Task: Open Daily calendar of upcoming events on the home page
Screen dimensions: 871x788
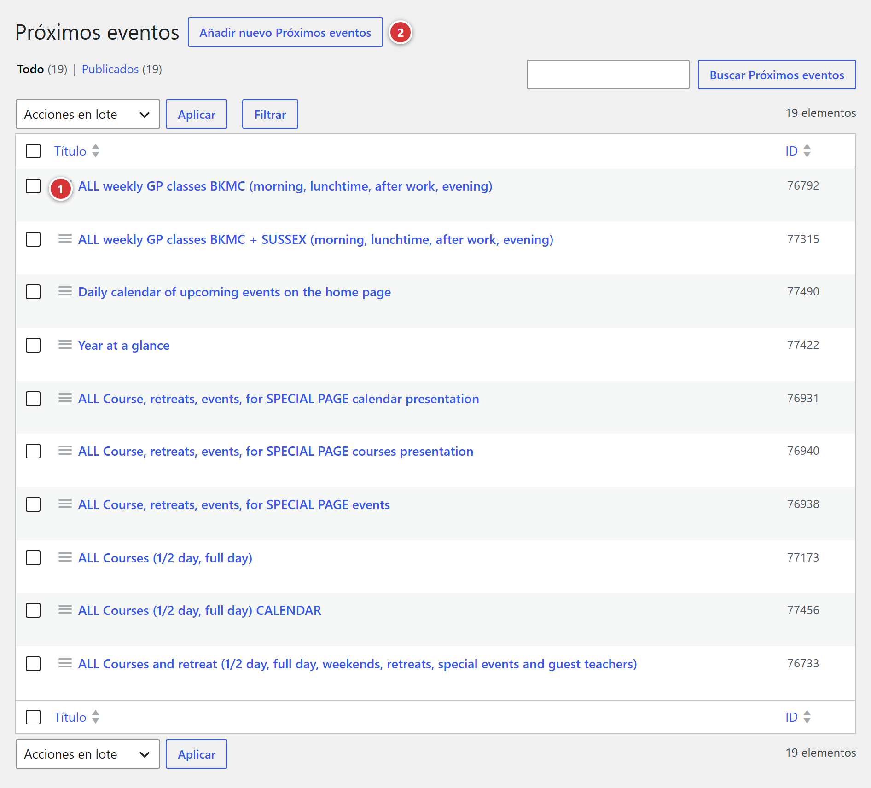Action: pyautogui.click(x=234, y=292)
